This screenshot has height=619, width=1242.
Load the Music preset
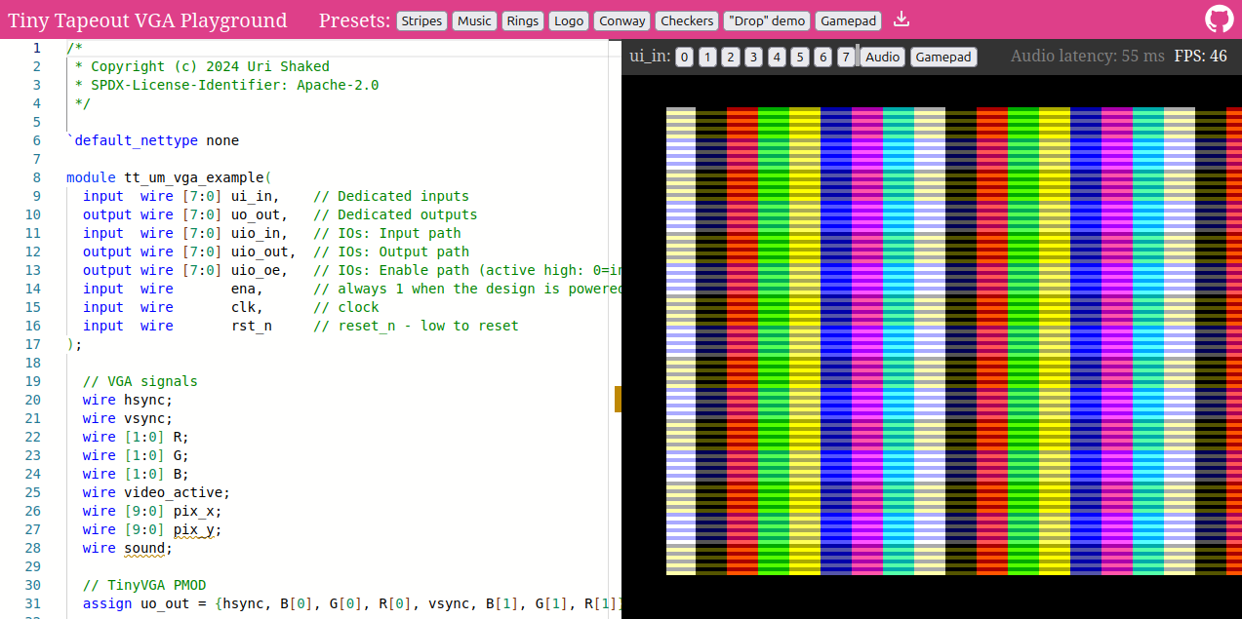click(x=474, y=21)
